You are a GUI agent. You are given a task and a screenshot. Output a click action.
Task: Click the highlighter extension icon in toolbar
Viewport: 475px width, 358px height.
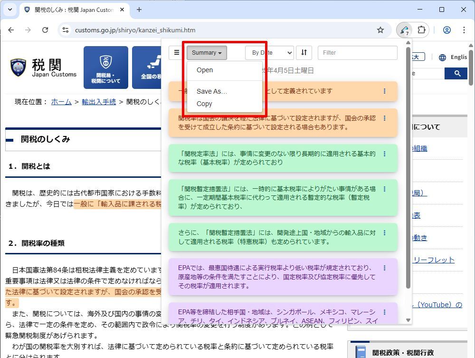click(x=404, y=30)
